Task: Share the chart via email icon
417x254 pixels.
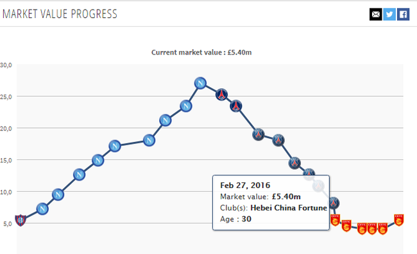Action: click(375, 14)
